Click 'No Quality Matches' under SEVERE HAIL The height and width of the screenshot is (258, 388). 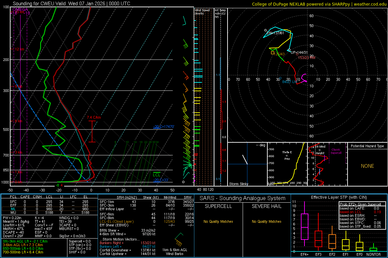pyautogui.click(x=266, y=221)
